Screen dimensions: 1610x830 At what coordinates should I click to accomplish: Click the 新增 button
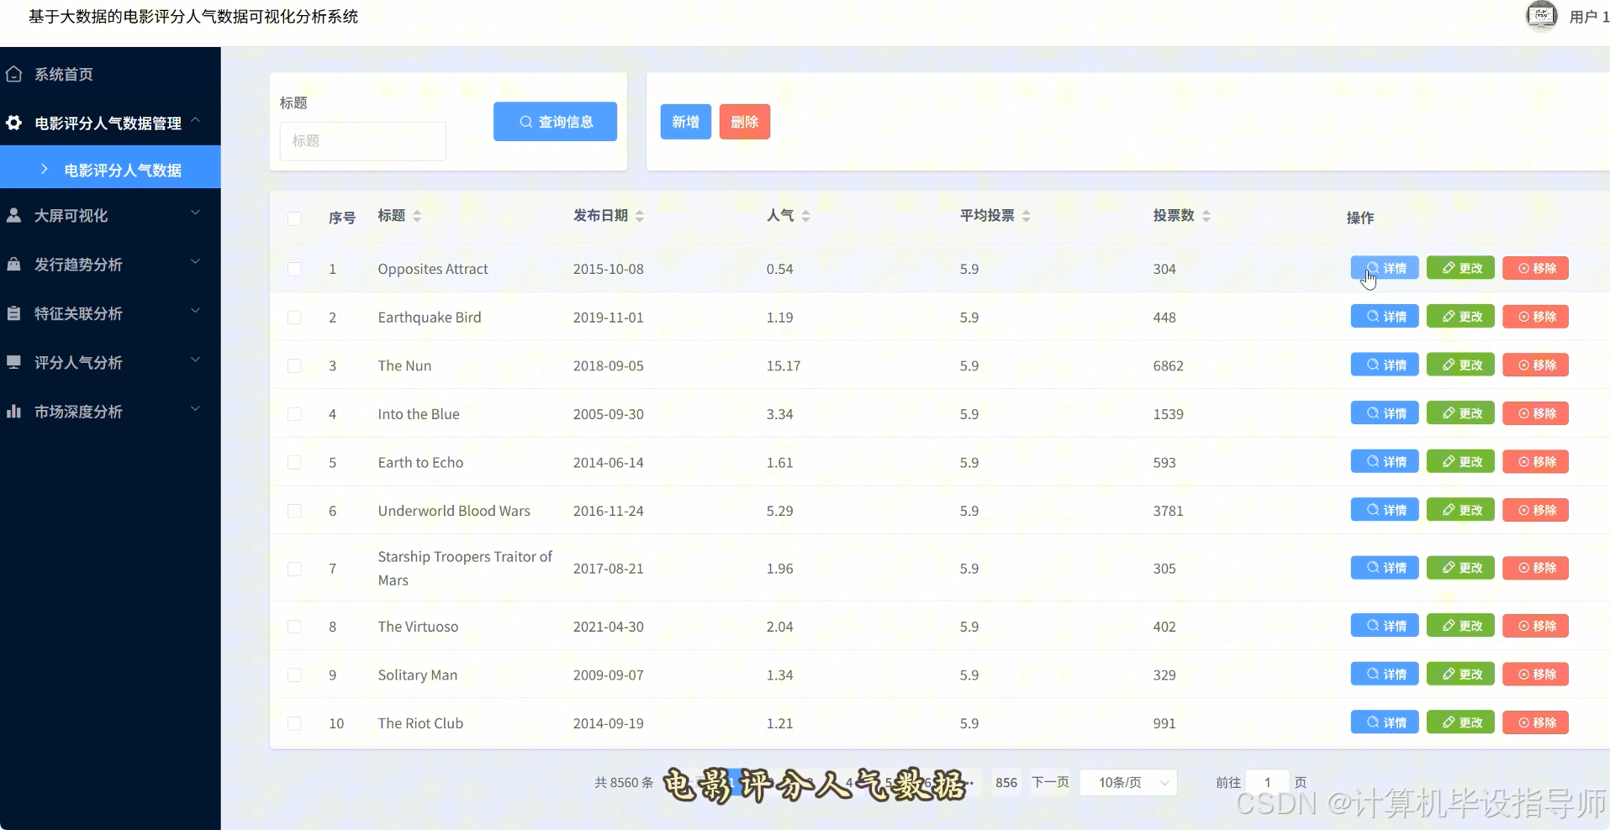pyautogui.click(x=685, y=122)
